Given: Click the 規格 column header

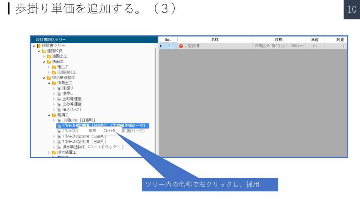Looking at the screenshot, I should point(278,40).
